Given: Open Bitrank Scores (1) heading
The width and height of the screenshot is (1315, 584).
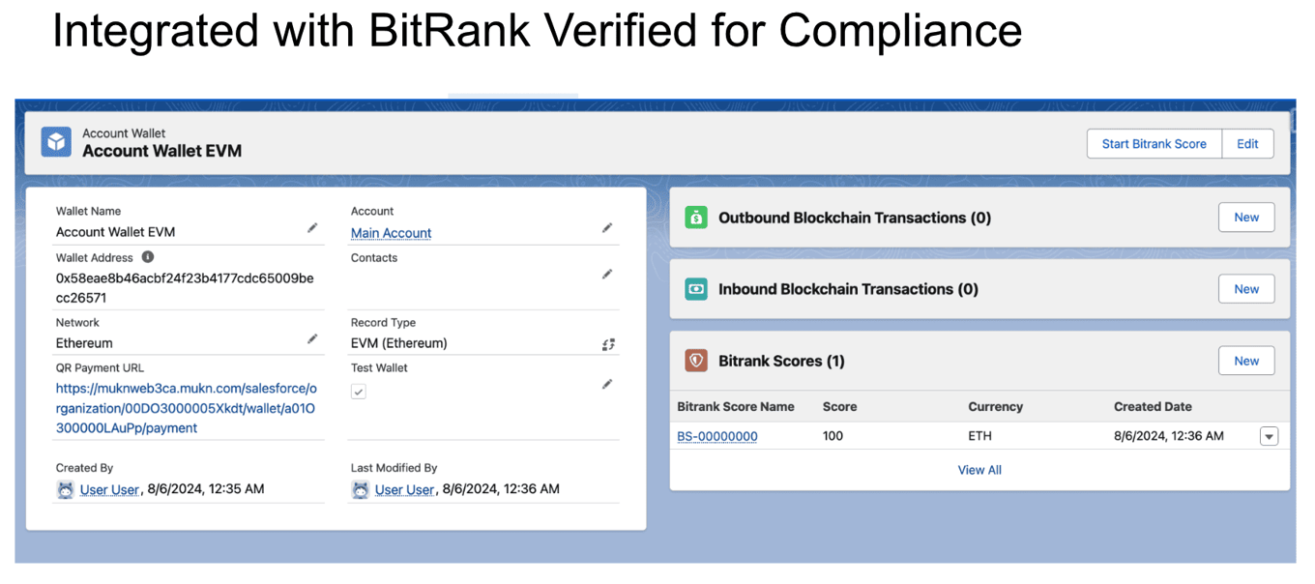Looking at the screenshot, I should coord(781,361).
